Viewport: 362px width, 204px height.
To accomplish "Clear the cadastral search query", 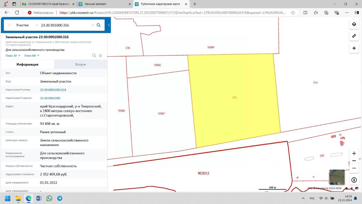I will tap(93, 25).
